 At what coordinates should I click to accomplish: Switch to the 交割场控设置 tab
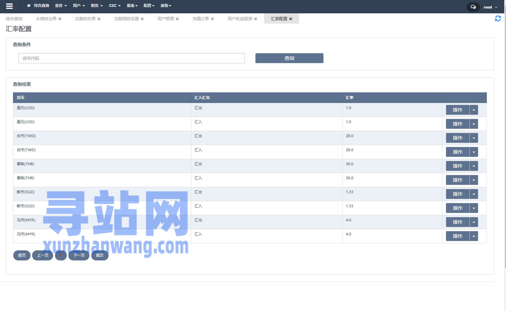tap(127, 19)
